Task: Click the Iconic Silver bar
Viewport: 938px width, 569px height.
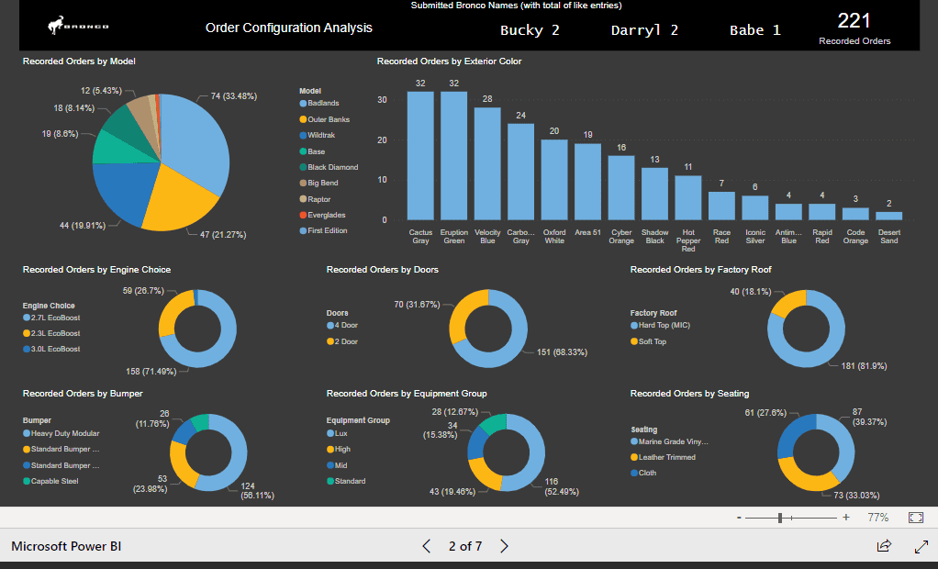Action: pyautogui.click(x=755, y=207)
